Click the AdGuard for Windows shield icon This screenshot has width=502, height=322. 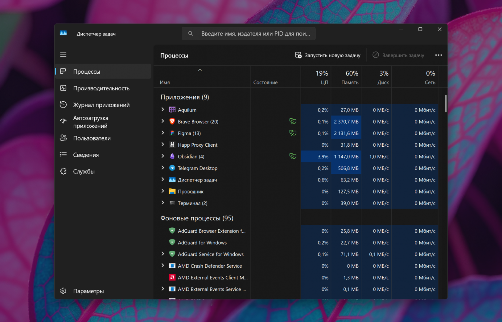[x=172, y=242]
